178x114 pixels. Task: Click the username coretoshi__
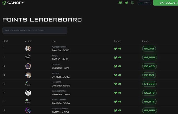pos(57,64)
